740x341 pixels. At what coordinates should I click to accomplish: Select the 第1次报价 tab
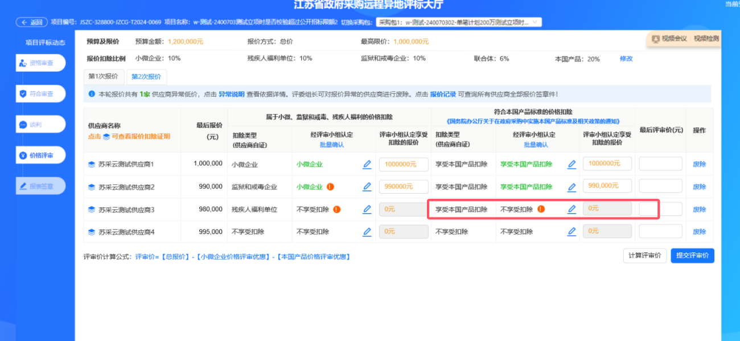103,77
